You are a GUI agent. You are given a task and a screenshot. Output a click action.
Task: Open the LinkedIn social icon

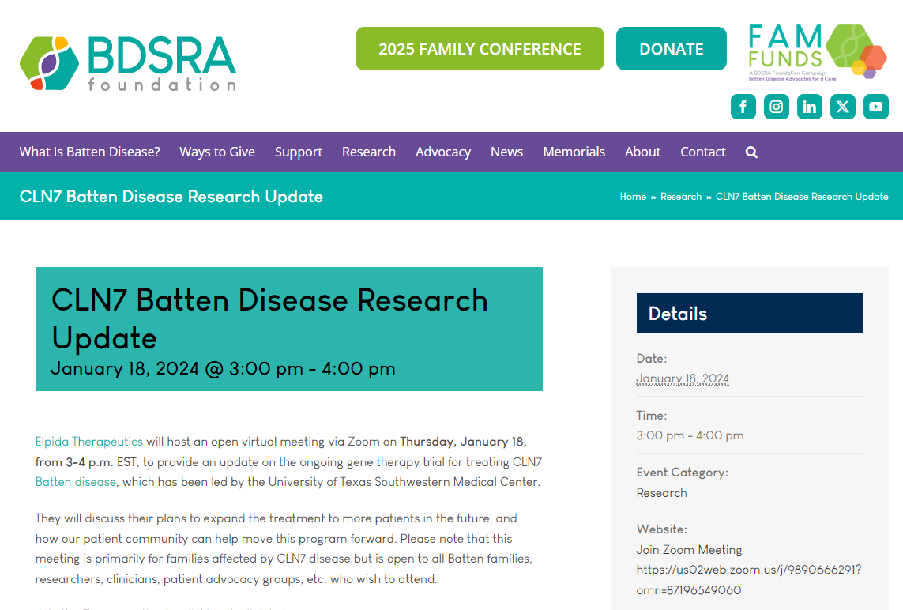(809, 107)
